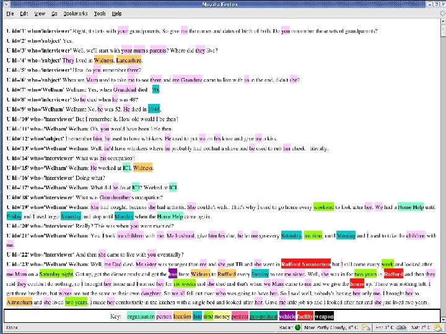Open the Tools menu

click(100, 14)
